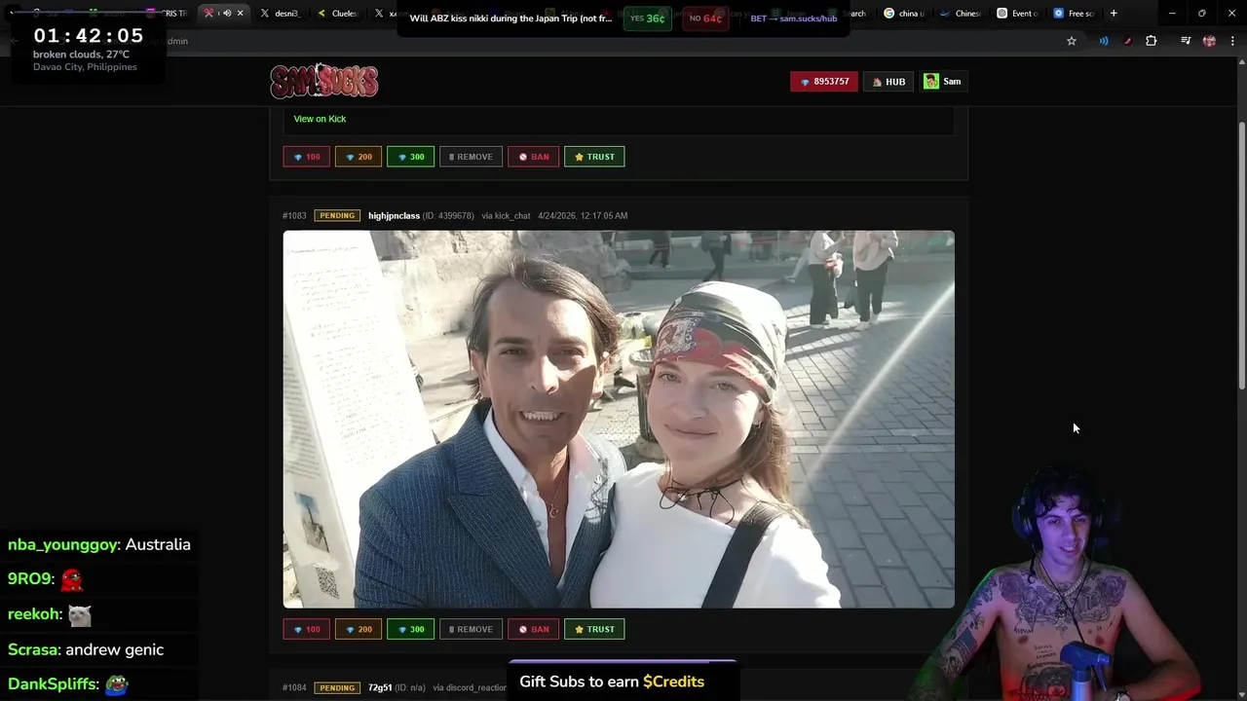The height and width of the screenshot is (701, 1247).
Task: Click the 'Davao City, Philippines' location text
Action: [x=85, y=67]
